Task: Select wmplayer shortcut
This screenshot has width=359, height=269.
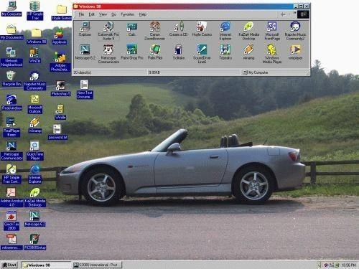Action: (296, 52)
